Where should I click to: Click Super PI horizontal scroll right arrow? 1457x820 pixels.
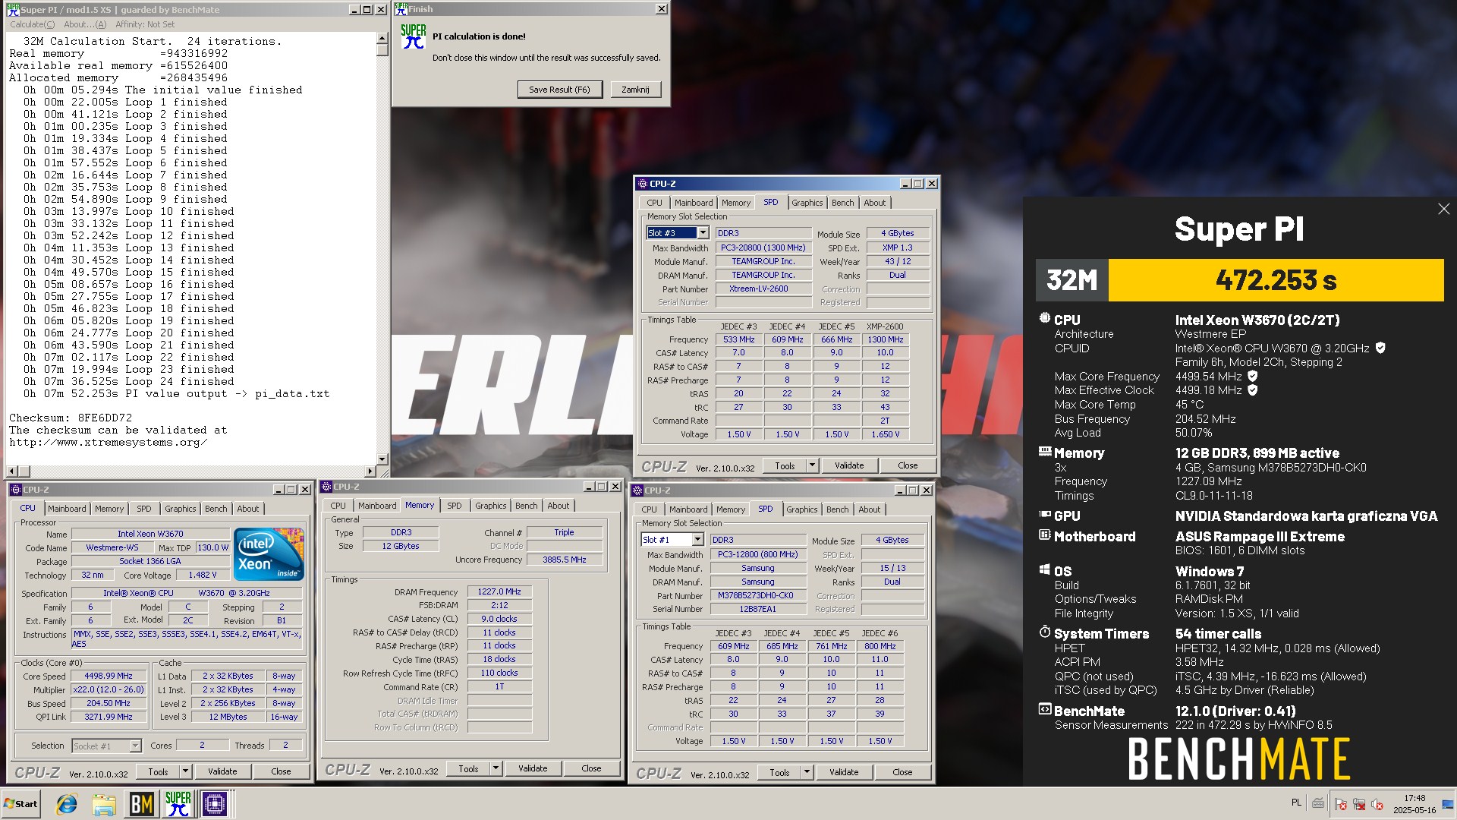coord(370,471)
